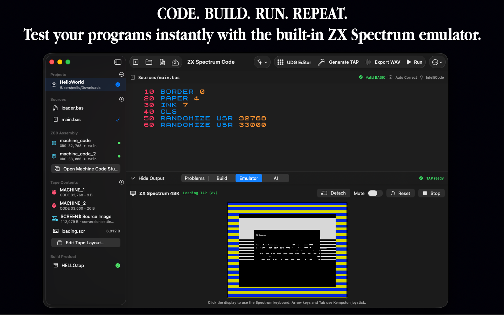
Task: Click green status dot for machine_code_2
Action: click(119, 156)
